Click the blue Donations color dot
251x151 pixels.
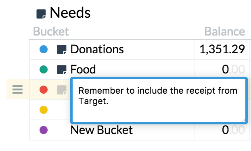coord(44,49)
